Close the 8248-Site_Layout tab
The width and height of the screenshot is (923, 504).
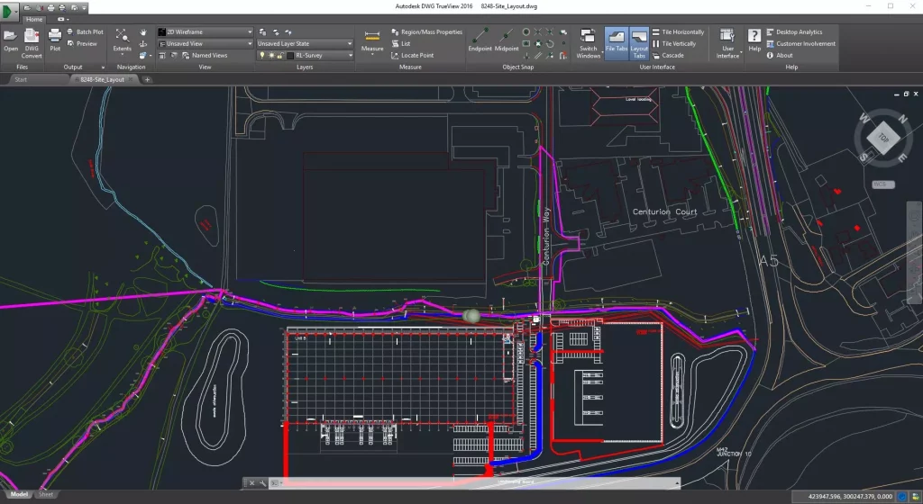[132, 79]
